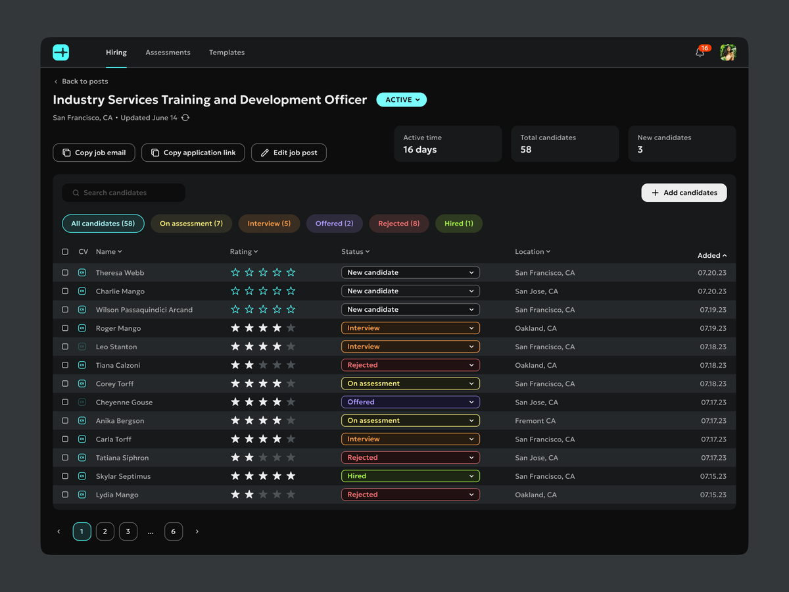Open Charlie Mango's CV icon
This screenshot has width=789, height=592.
click(82, 291)
